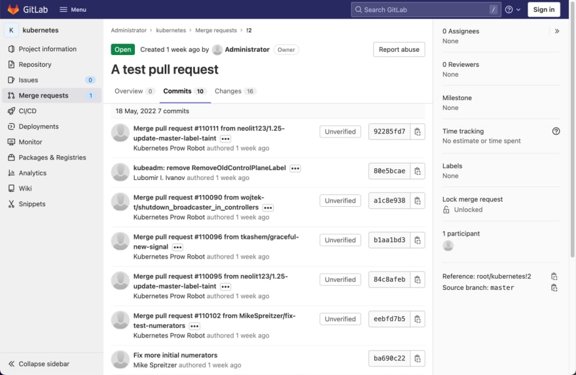Copy commit SHA 84c8afeb

point(418,279)
